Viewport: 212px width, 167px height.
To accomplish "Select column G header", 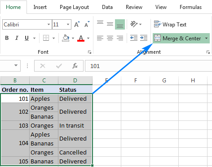I will [x=164, y=81].
